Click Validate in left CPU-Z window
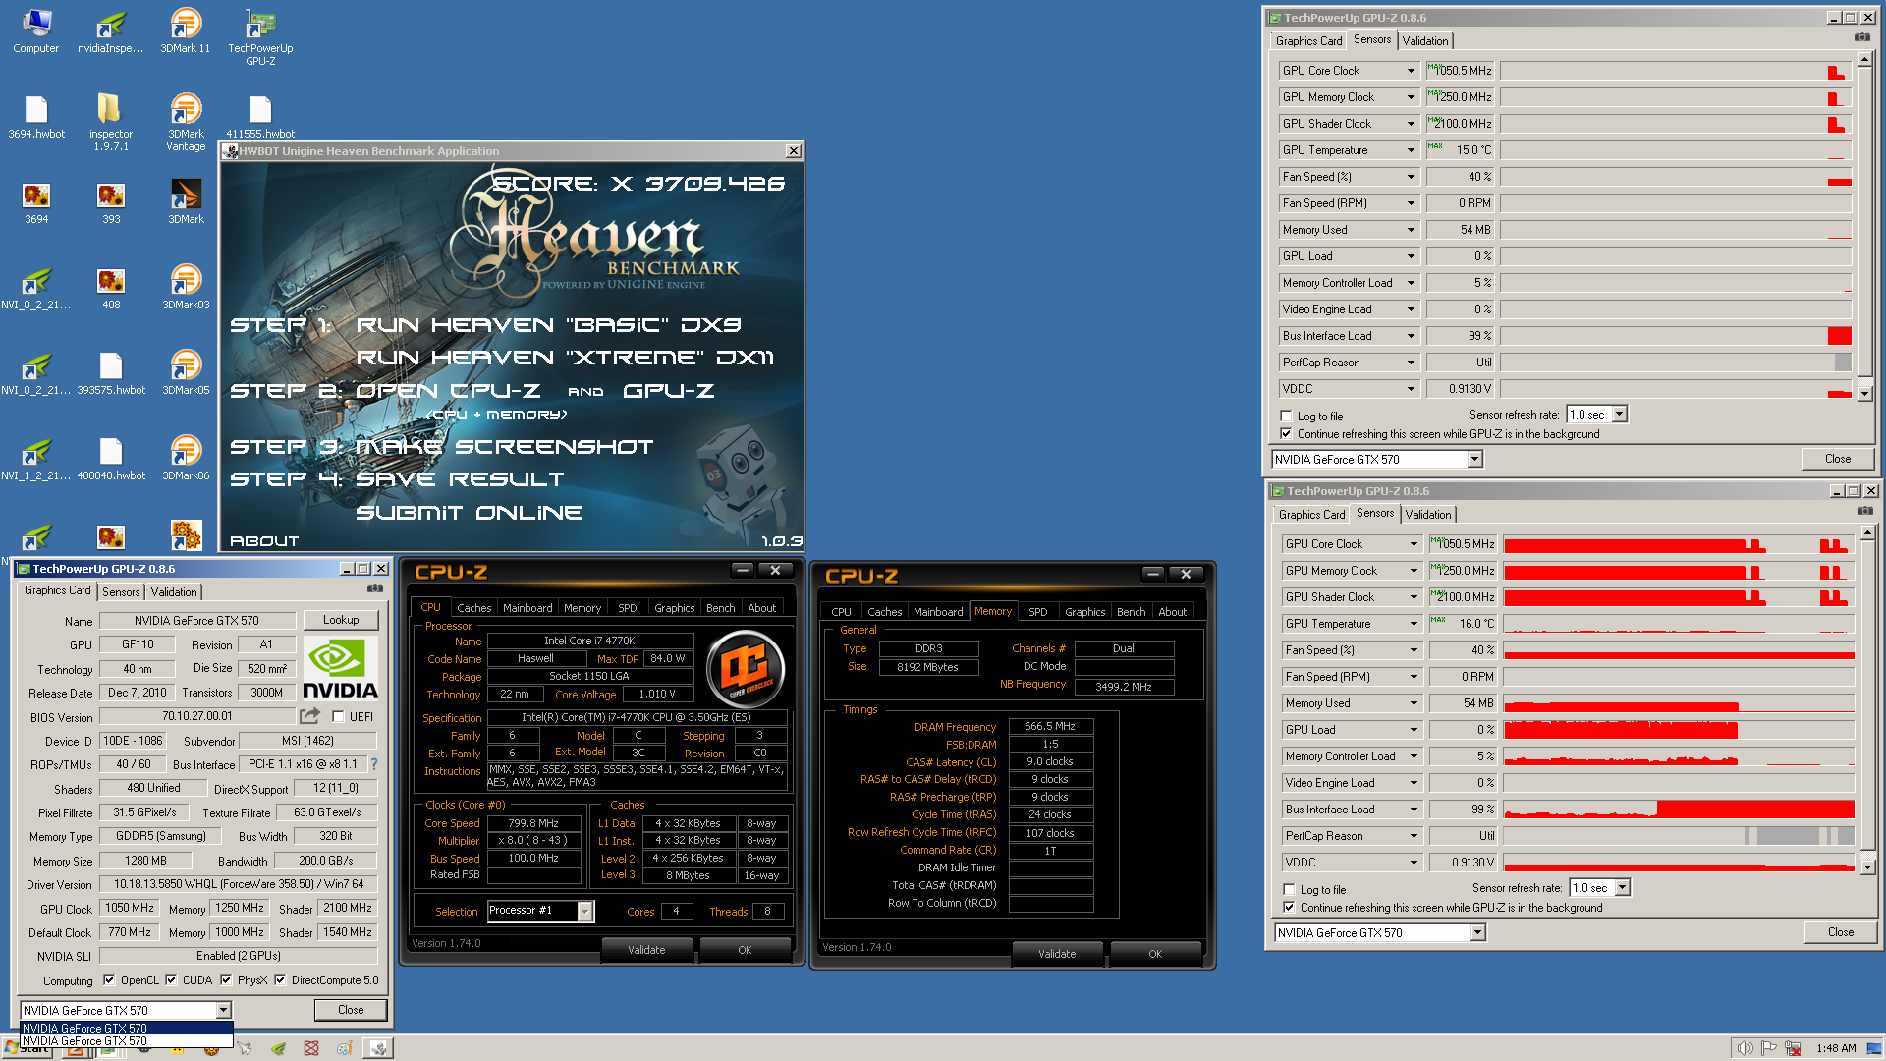Viewport: 1886px width, 1061px height. [x=646, y=950]
